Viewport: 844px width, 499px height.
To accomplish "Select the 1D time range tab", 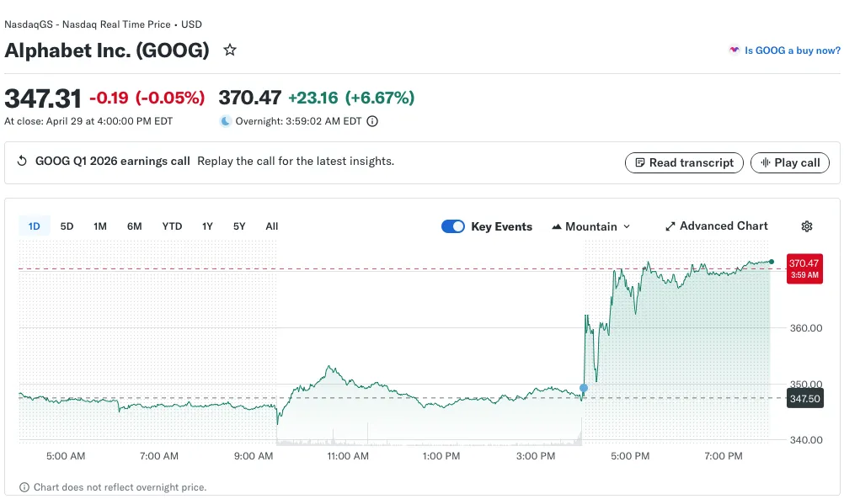I will tap(35, 226).
